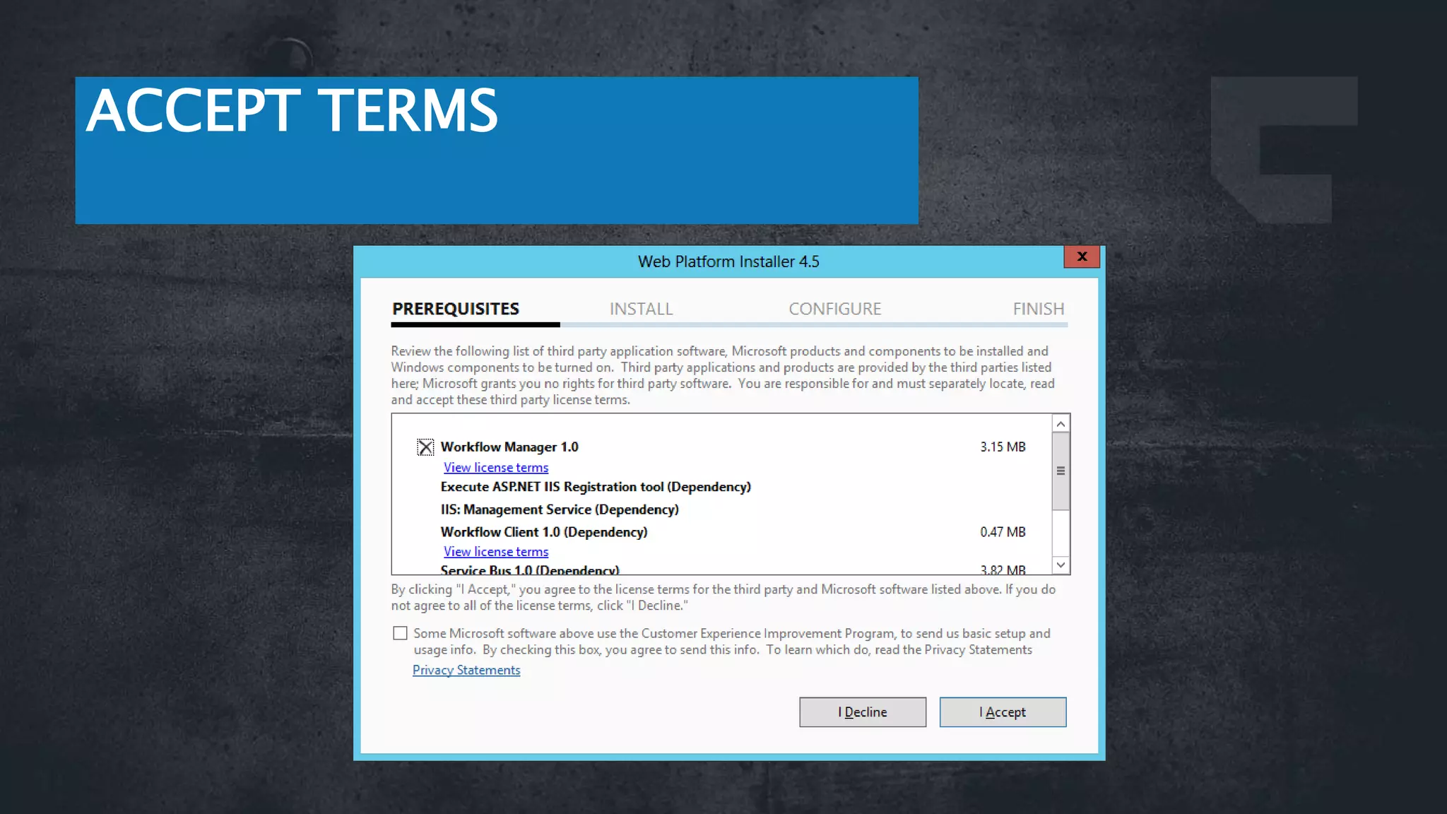
Task: Click the component list scrollbar thumb
Action: tap(1061, 471)
